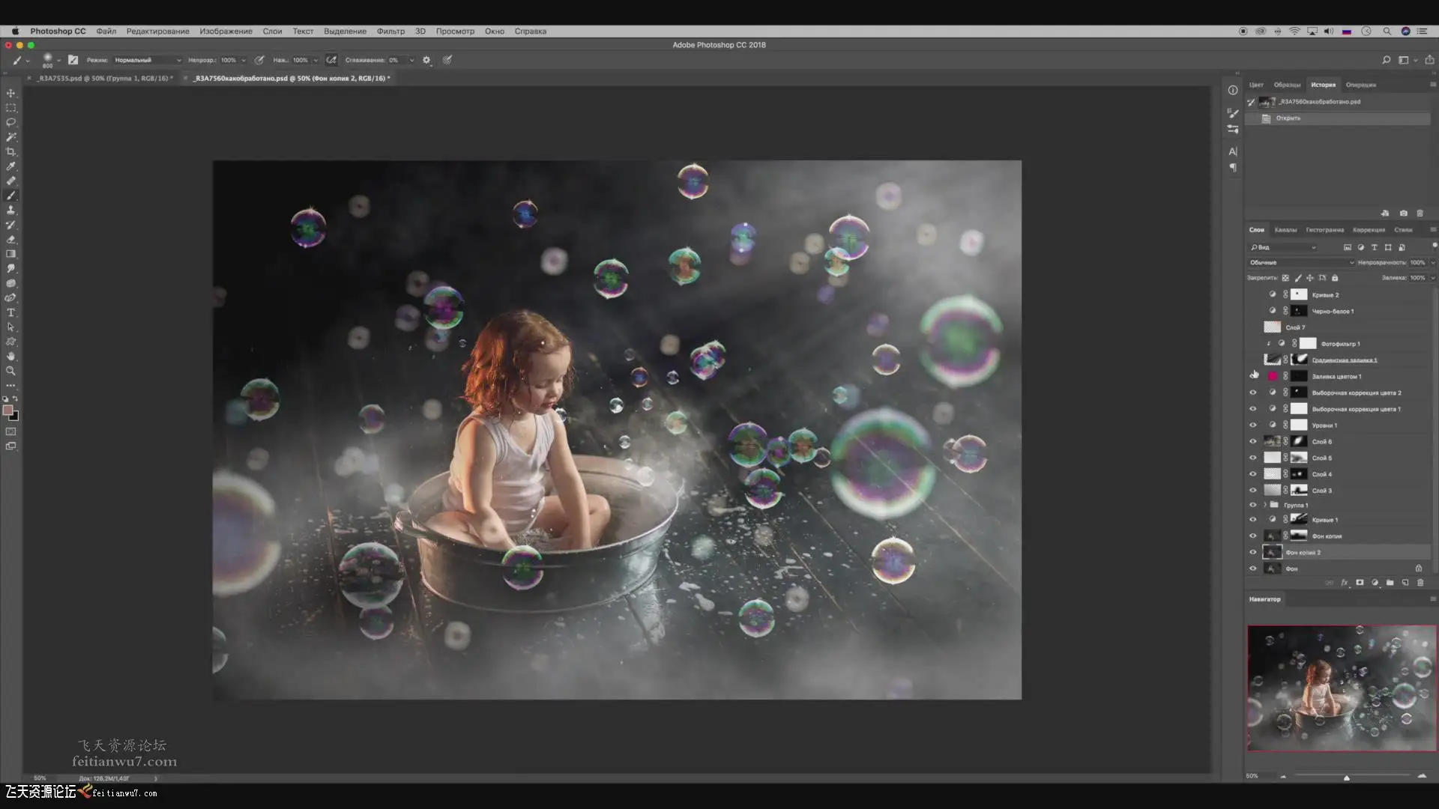Select the Eraser tool
Image resolution: width=1439 pixels, height=809 pixels.
(10, 240)
